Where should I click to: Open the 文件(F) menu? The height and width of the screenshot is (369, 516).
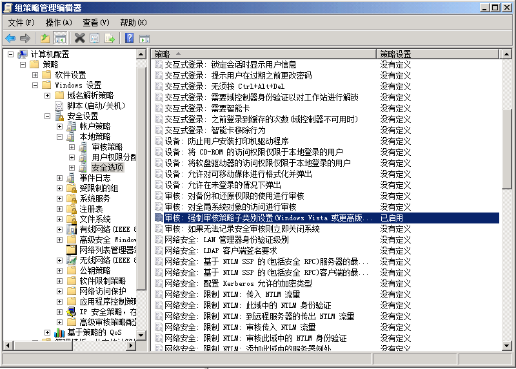pos(21,23)
